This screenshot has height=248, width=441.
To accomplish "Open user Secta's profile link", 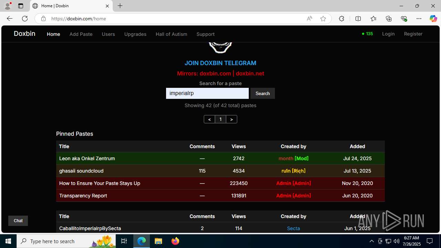I will [x=294, y=228].
